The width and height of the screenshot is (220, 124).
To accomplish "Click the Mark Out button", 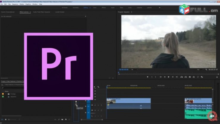I will point(155,77).
